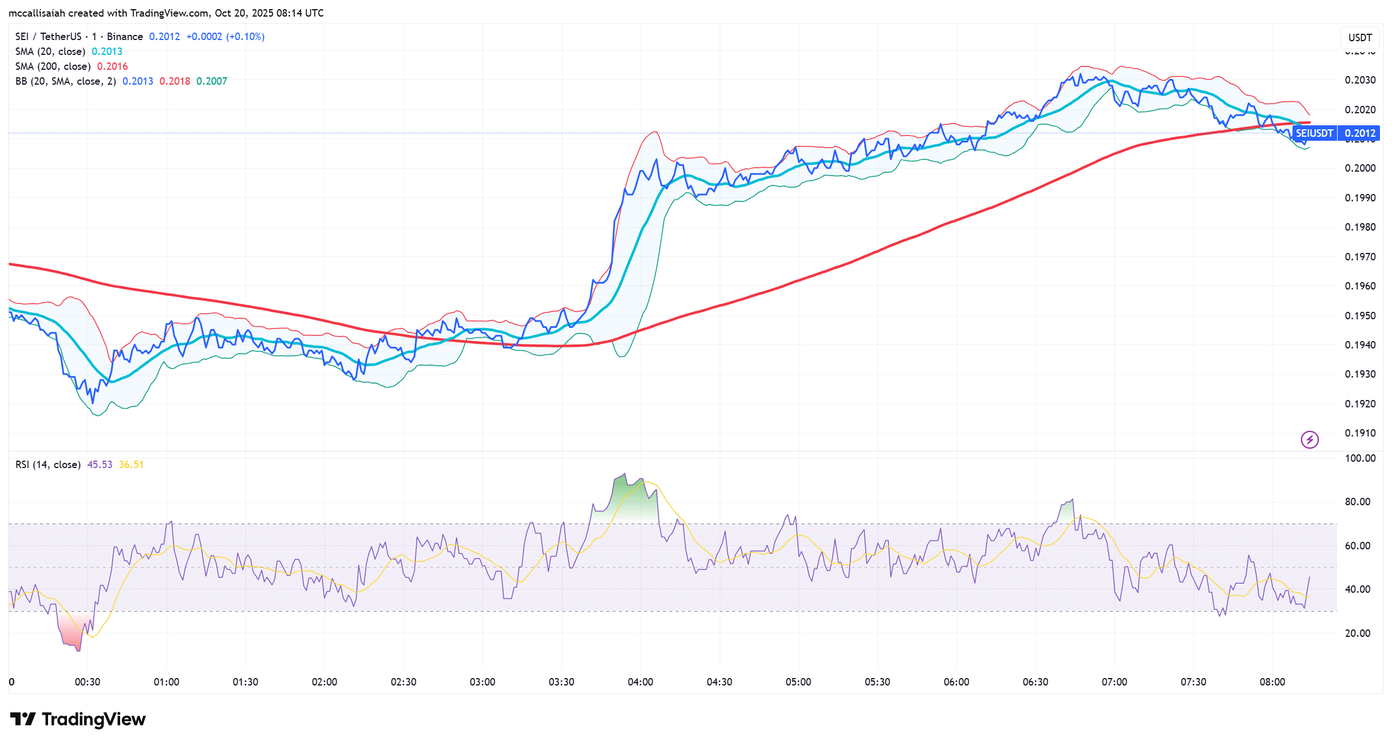
Task: Click the RSI (14, close) legend label
Action: (x=48, y=465)
